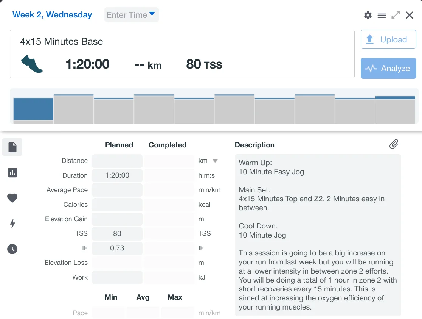Expand the distance unit km dropdown
Screen dimensions: 422x319
pos(215,161)
